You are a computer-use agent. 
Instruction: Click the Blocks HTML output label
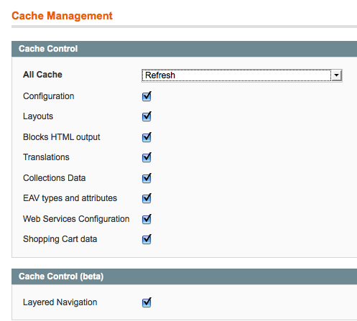tap(62, 137)
